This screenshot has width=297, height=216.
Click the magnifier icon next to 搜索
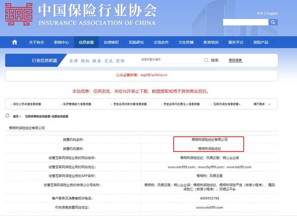(206, 60)
